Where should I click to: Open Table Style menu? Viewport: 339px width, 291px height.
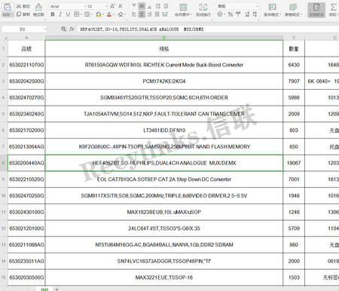293,10
